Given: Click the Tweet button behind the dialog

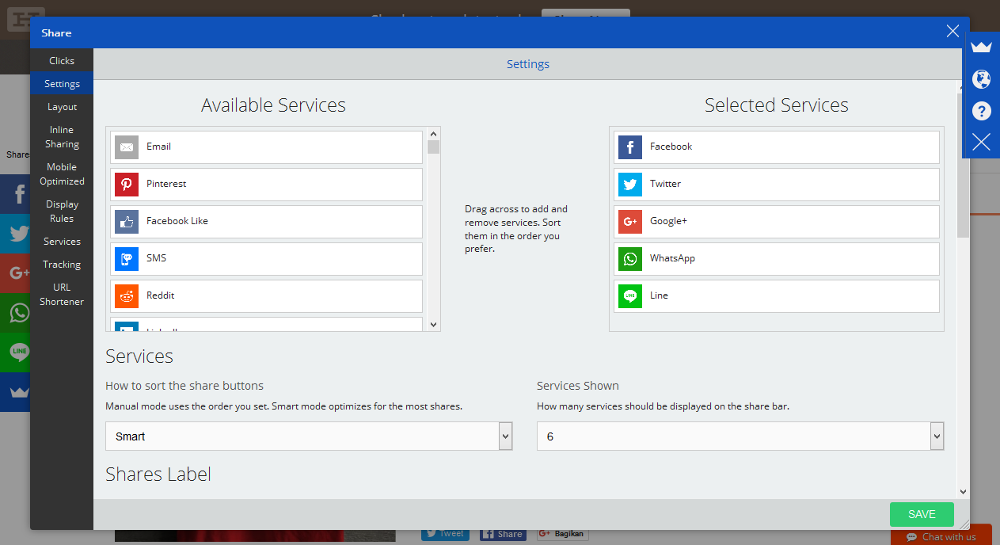Looking at the screenshot, I should point(445,534).
